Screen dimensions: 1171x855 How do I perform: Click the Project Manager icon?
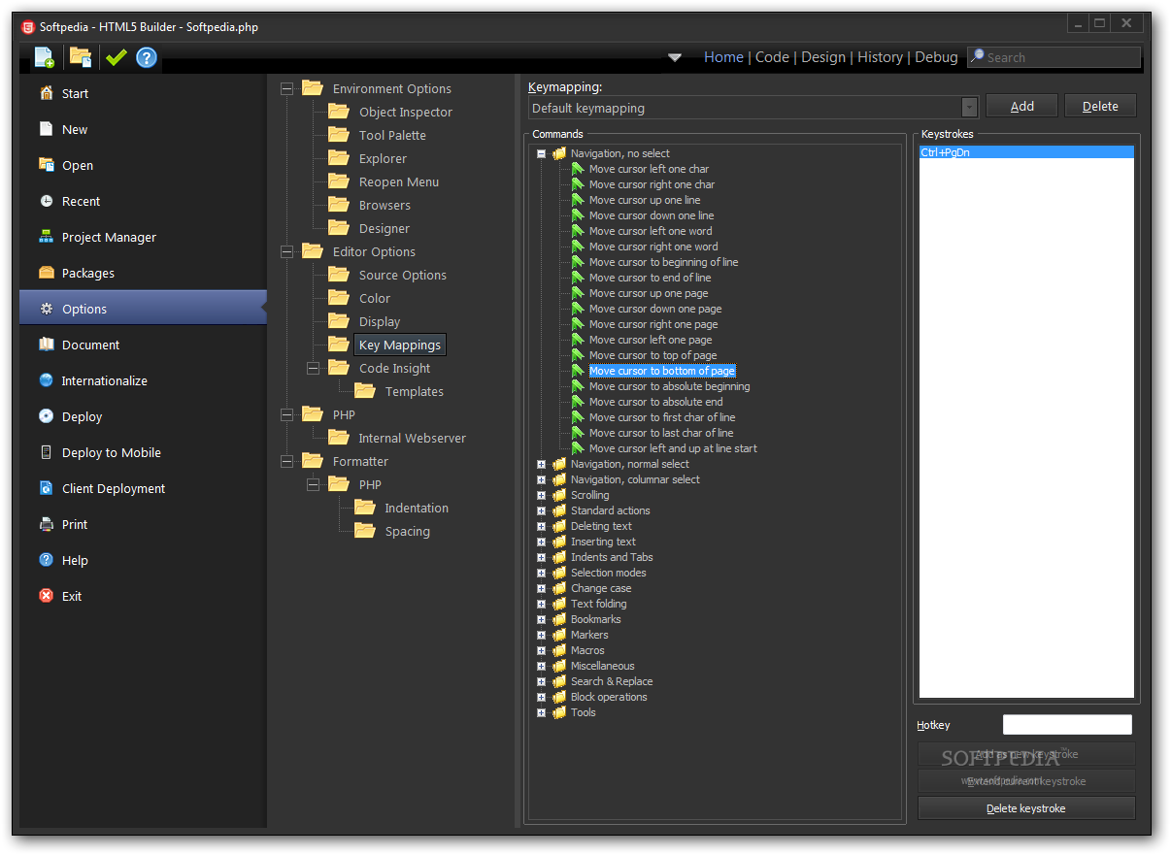tap(46, 237)
